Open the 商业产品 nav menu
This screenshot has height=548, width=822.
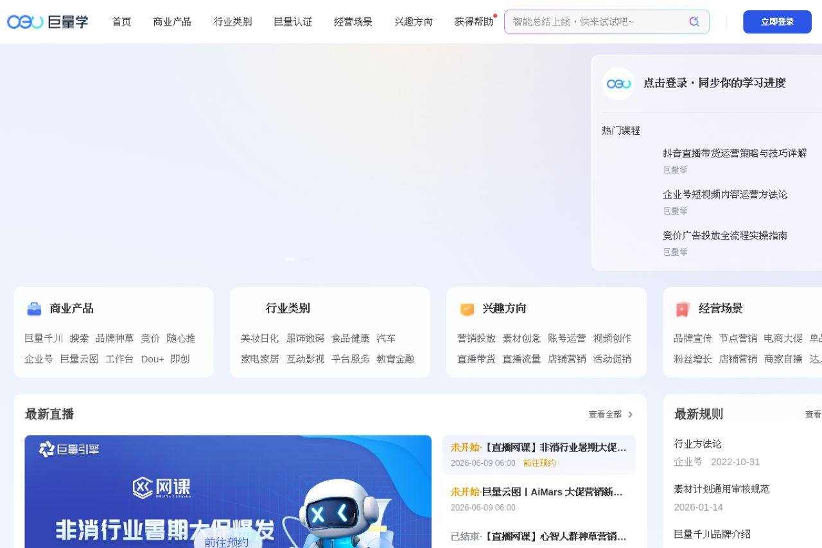tap(172, 22)
